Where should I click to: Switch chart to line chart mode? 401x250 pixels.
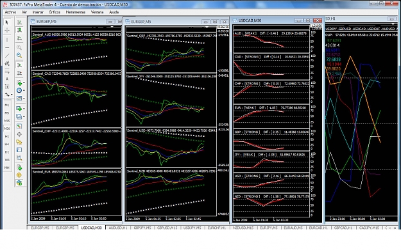click(19, 38)
